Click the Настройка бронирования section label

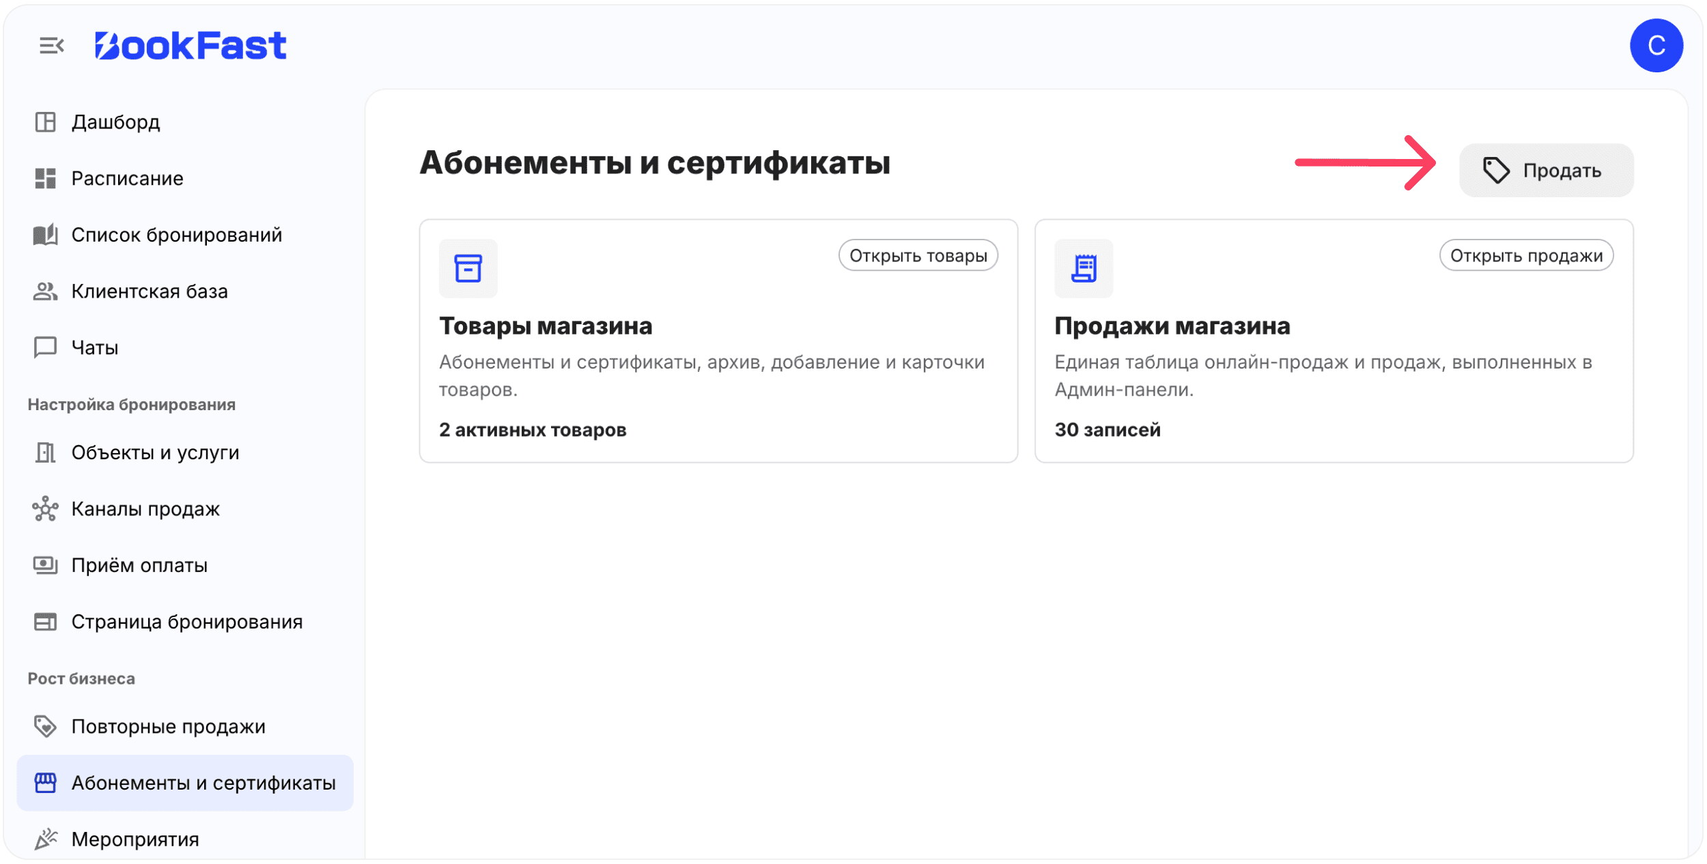132,405
